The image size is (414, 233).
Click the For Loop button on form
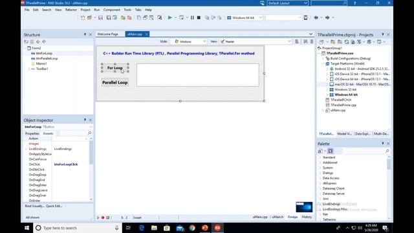click(115, 67)
